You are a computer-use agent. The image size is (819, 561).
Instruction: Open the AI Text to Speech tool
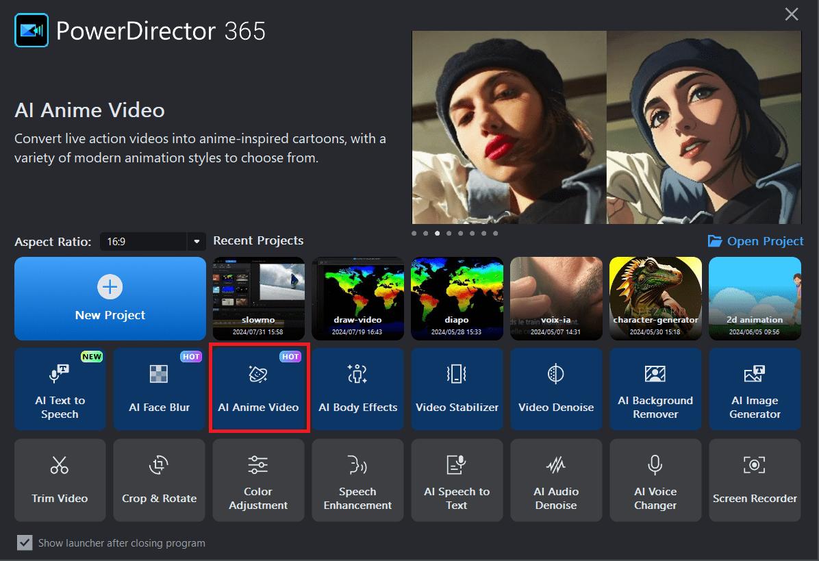(60, 388)
